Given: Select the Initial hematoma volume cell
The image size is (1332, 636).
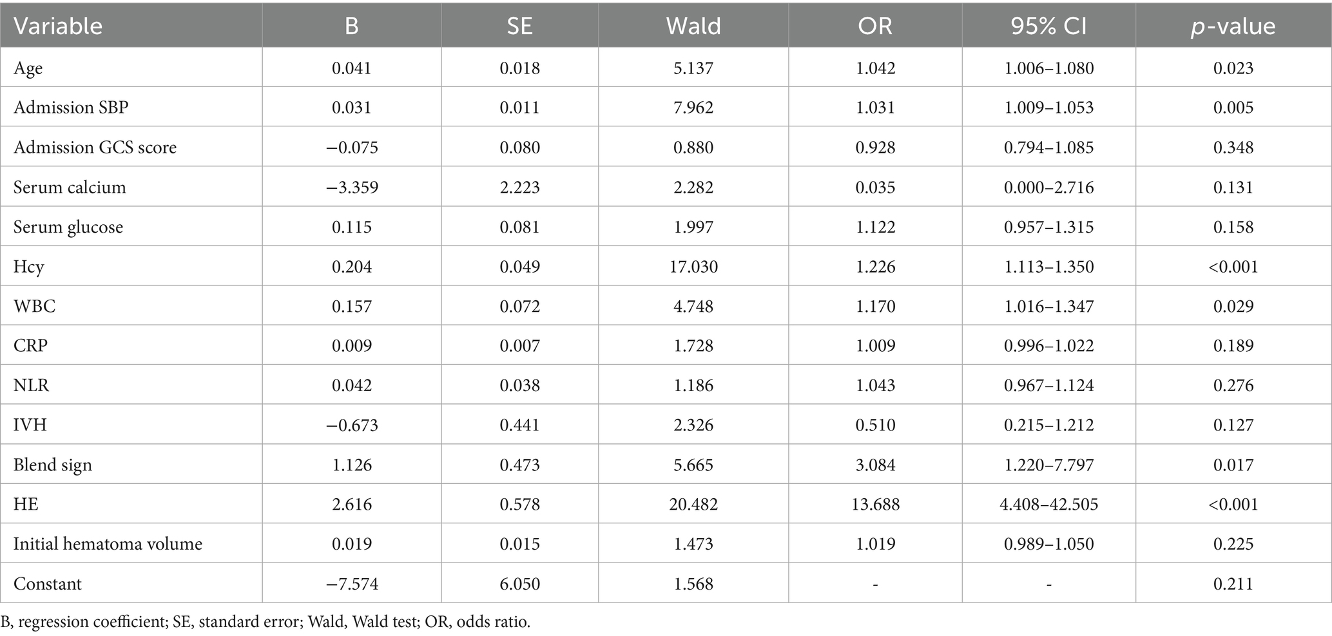Looking at the screenshot, I should 108,544.
